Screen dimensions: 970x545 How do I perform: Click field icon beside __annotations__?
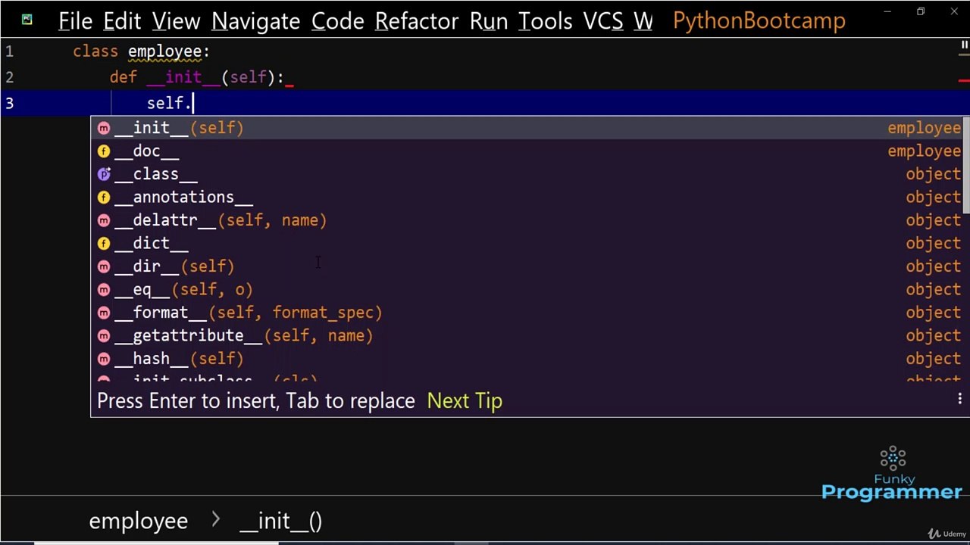(104, 198)
